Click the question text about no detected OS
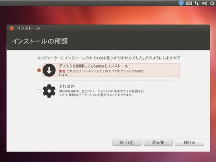216x162 pixels. click(108, 58)
